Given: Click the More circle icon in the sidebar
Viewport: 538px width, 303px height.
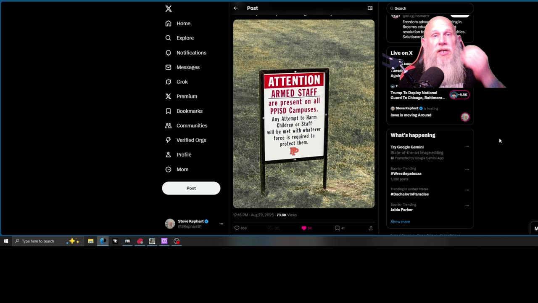Looking at the screenshot, I should click(168, 169).
